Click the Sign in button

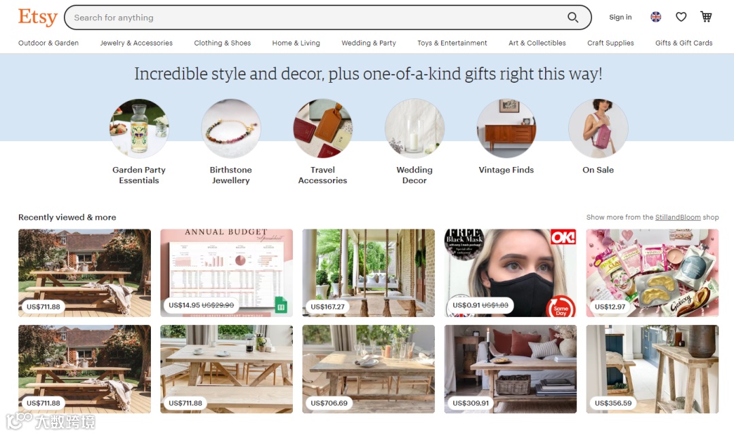click(621, 17)
